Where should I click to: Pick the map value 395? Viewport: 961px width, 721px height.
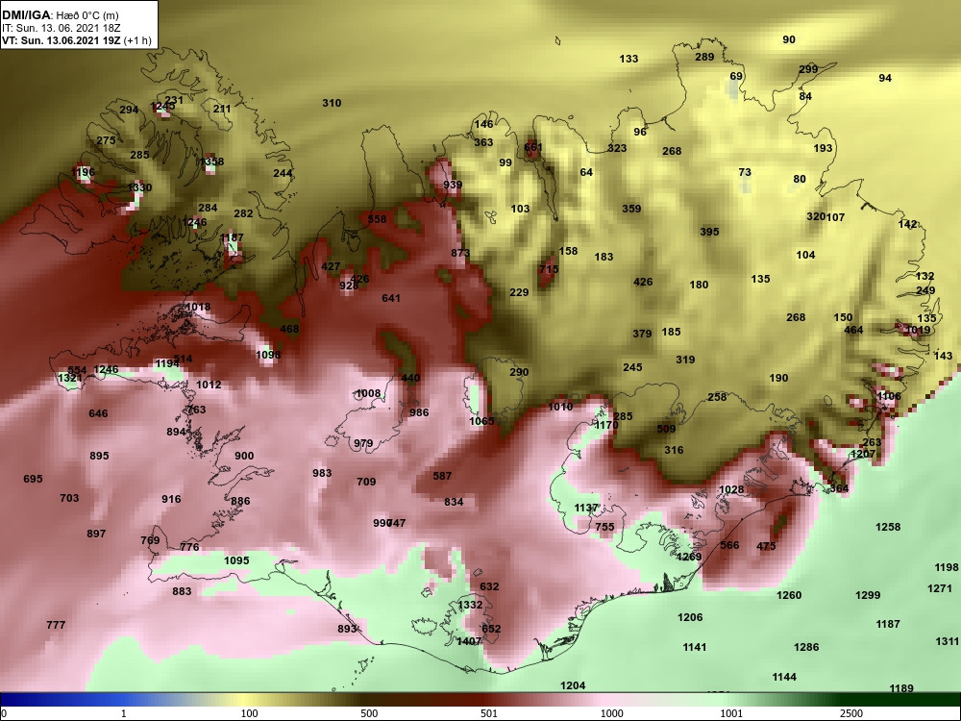[x=709, y=232]
